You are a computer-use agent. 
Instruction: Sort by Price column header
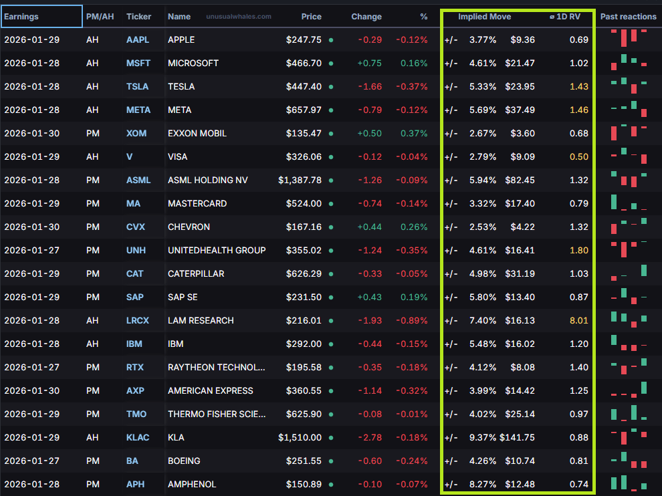(311, 17)
